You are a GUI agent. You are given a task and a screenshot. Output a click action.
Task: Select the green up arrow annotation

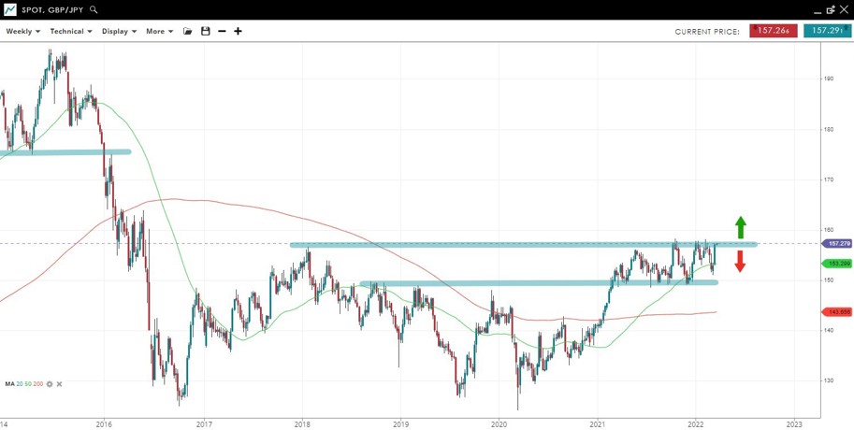740,227
